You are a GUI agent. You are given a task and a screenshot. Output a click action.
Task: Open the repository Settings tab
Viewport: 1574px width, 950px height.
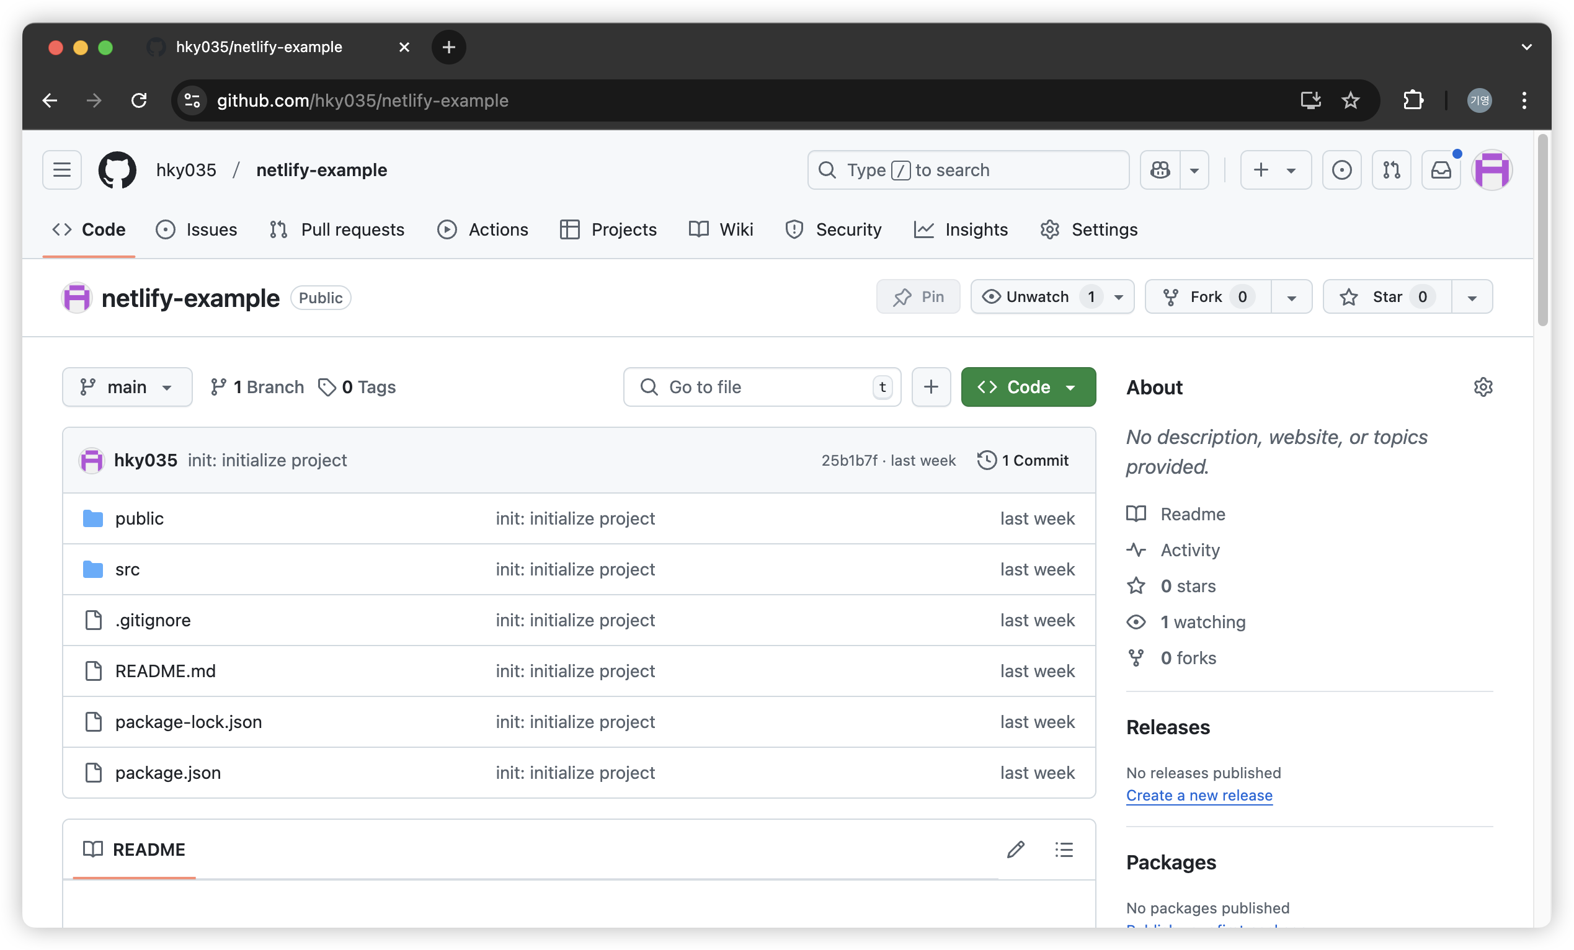point(1089,229)
